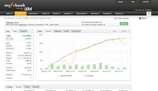Select the Drawdown chart tab
This screenshot has height=91, width=158.
pyautogui.click(x=76, y=31)
